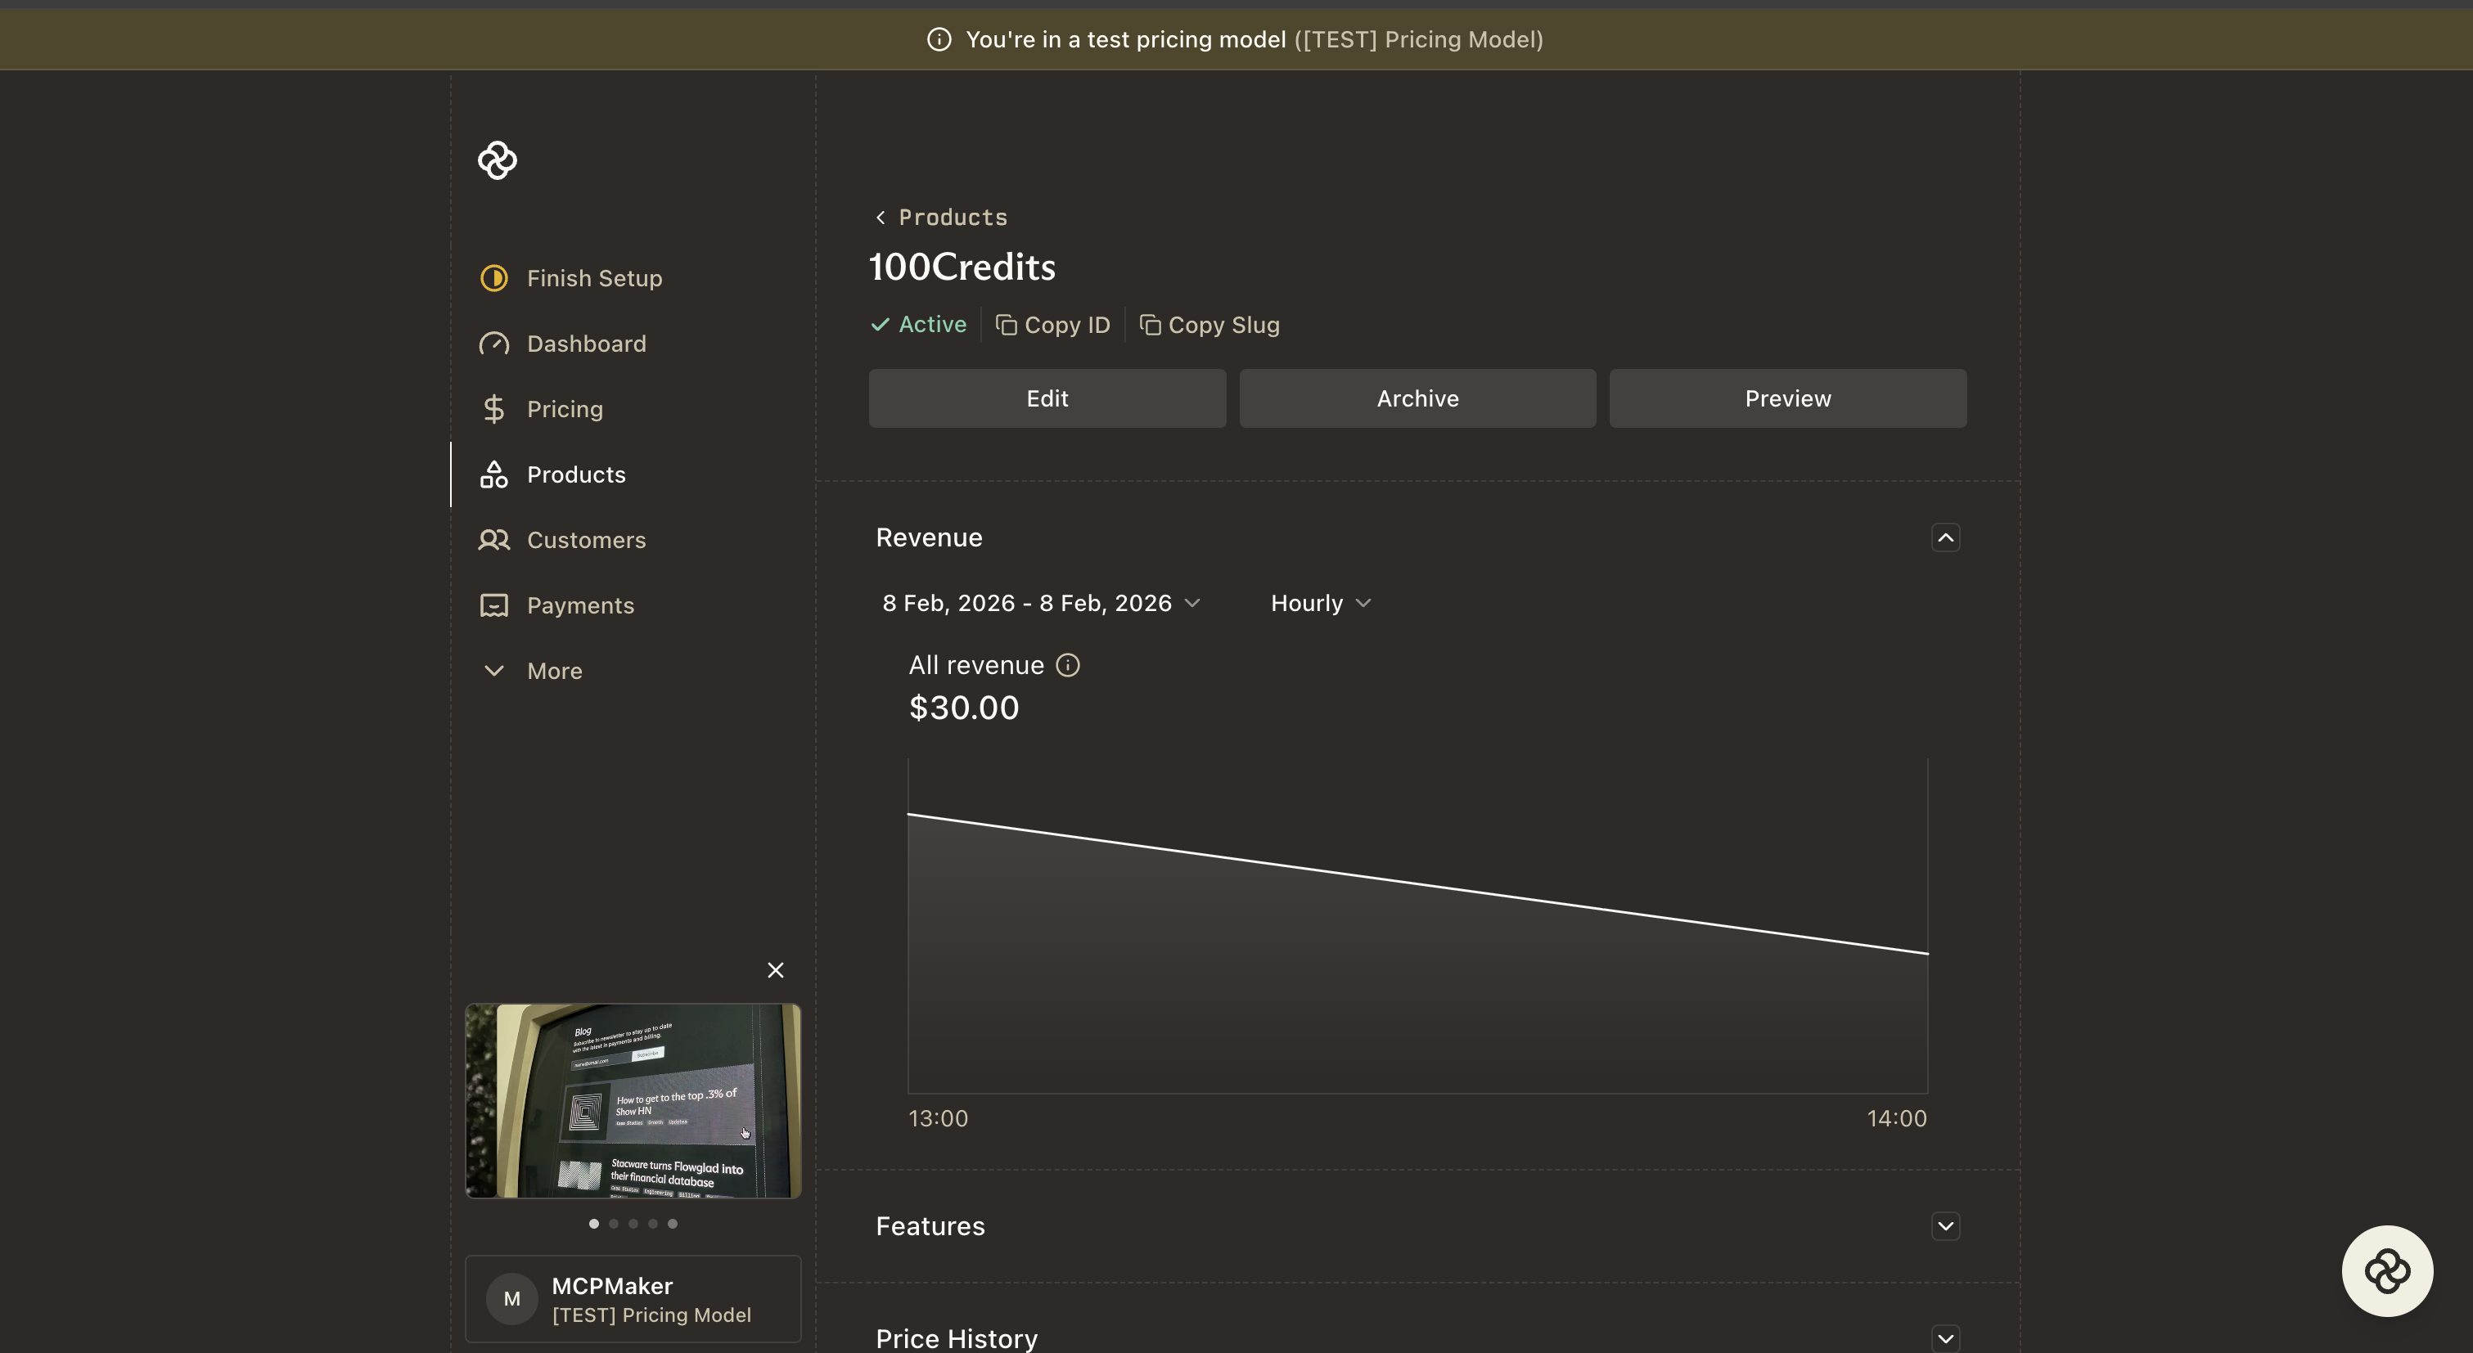Dismiss the blog promo card with X
This screenshot has height=1353, width=2473.
tap(776, 970)
